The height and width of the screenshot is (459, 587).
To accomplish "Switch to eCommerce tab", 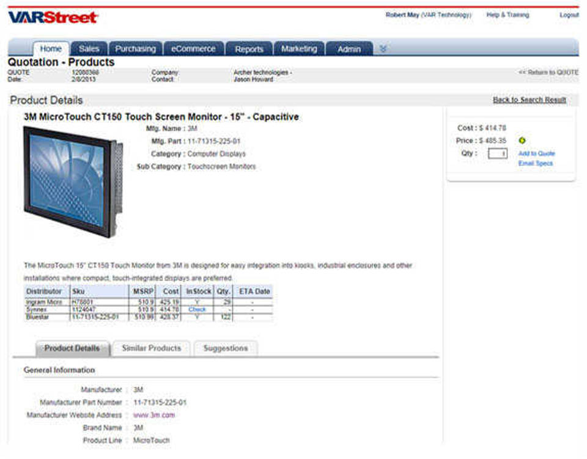I will 193,49.
